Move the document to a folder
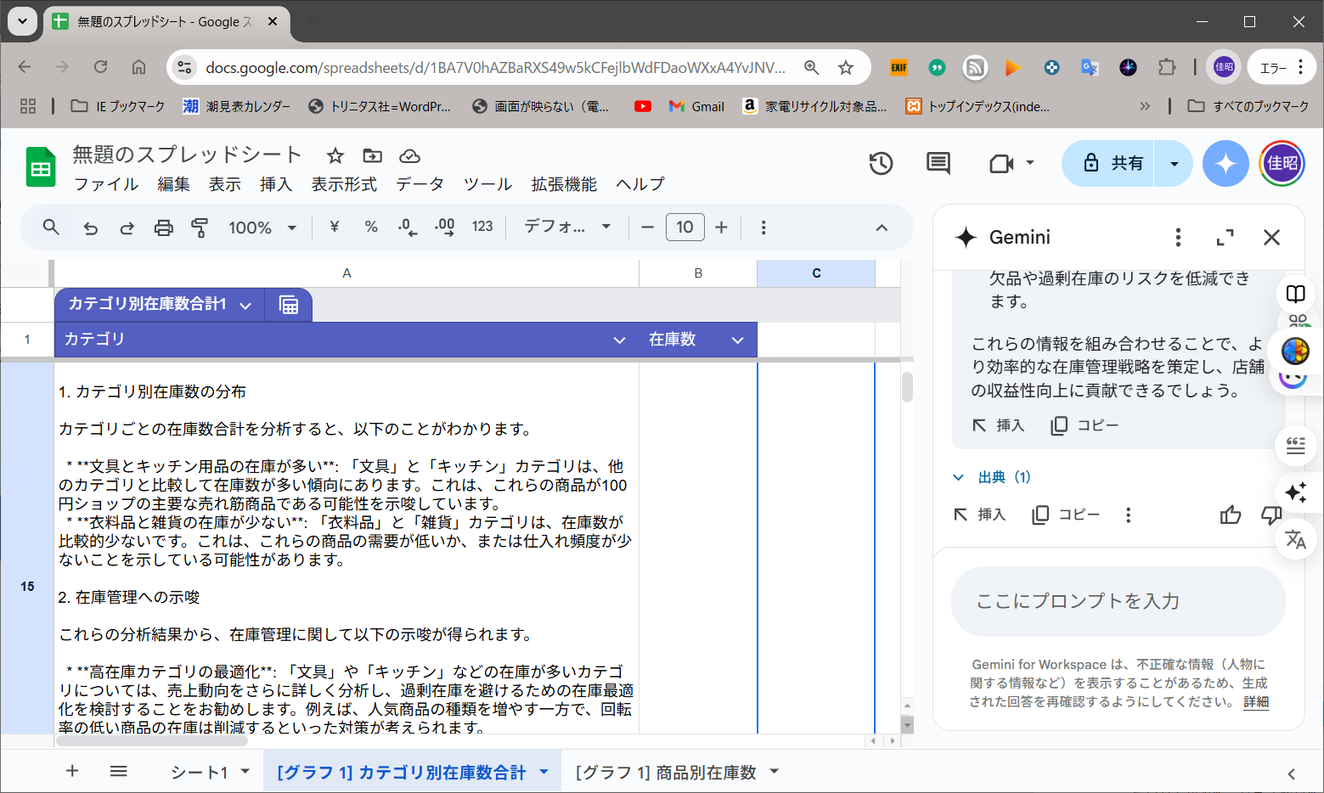This screenshot has width=1324, height=793. (x=372, y=155)
